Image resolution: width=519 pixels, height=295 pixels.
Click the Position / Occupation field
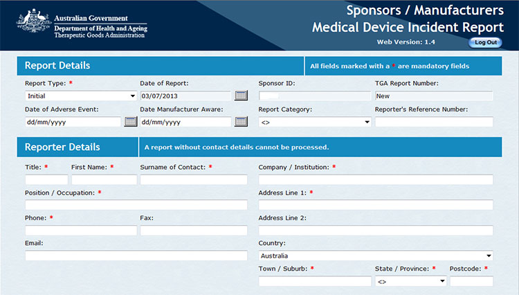tap(136, 205)
